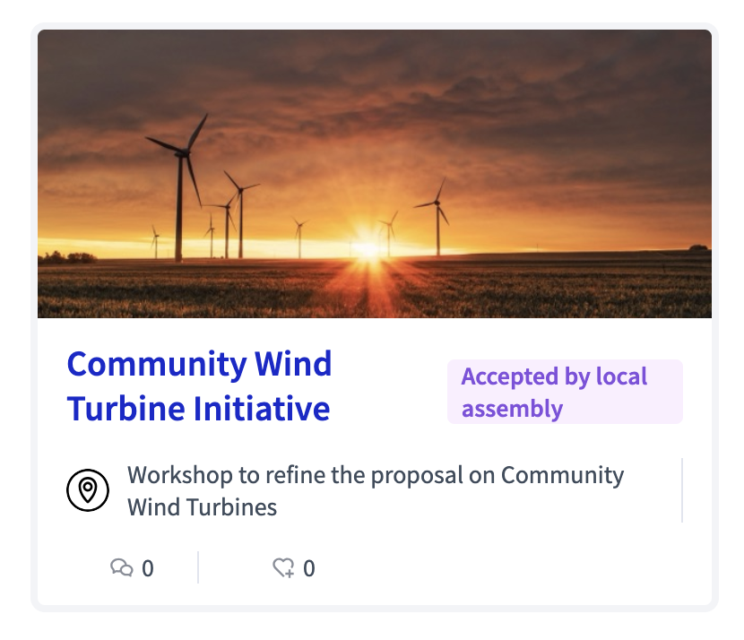Click the comment count number beside the bubble

tap(148, 568)
